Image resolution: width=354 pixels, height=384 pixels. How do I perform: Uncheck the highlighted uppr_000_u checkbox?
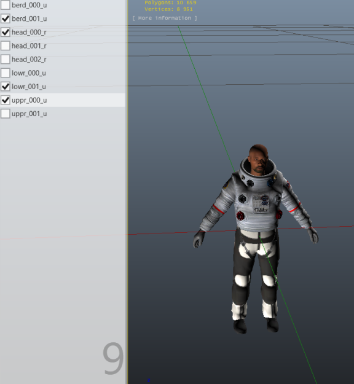[6, 100]
